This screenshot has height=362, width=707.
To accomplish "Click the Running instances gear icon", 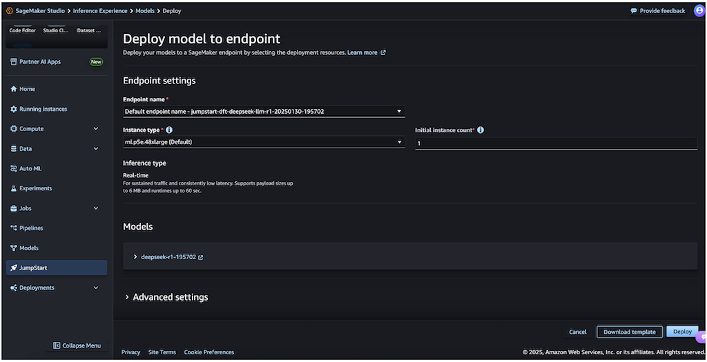I will point(14,109).
